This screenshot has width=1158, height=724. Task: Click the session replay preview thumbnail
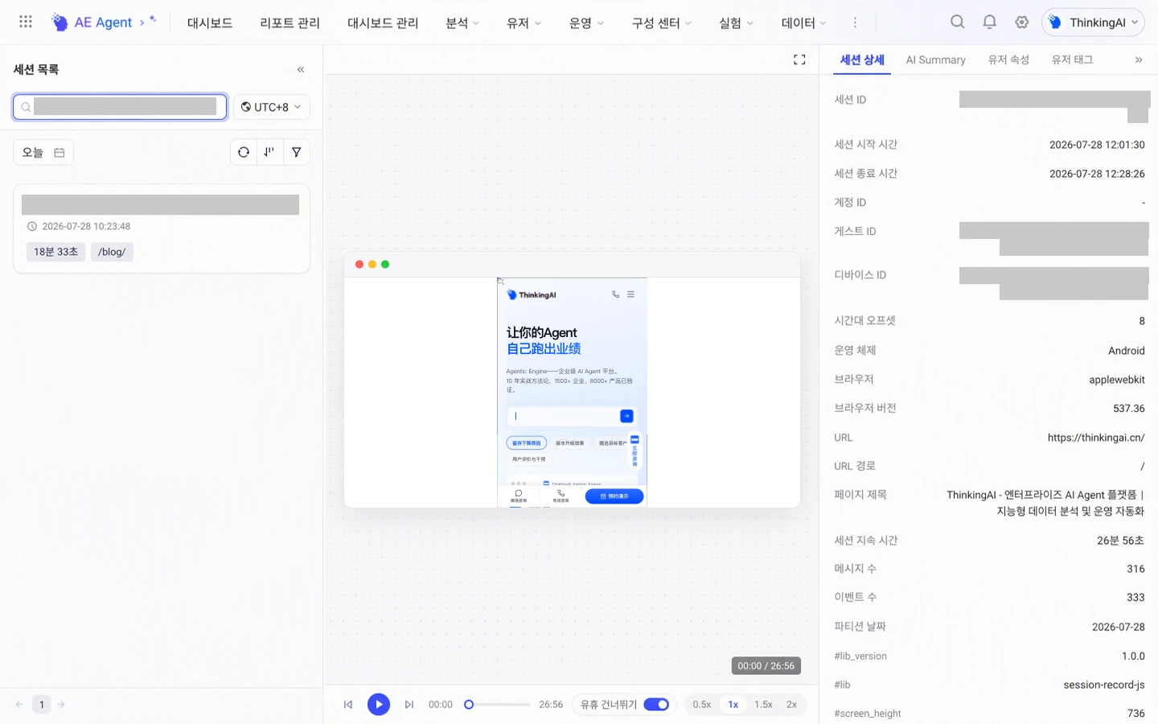(572, 392)
